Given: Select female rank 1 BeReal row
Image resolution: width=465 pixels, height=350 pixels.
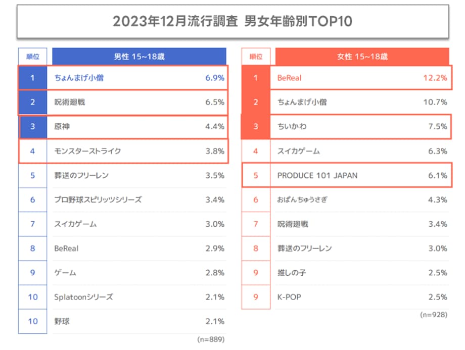Looking at the screenshot, I should click(346, 78).
